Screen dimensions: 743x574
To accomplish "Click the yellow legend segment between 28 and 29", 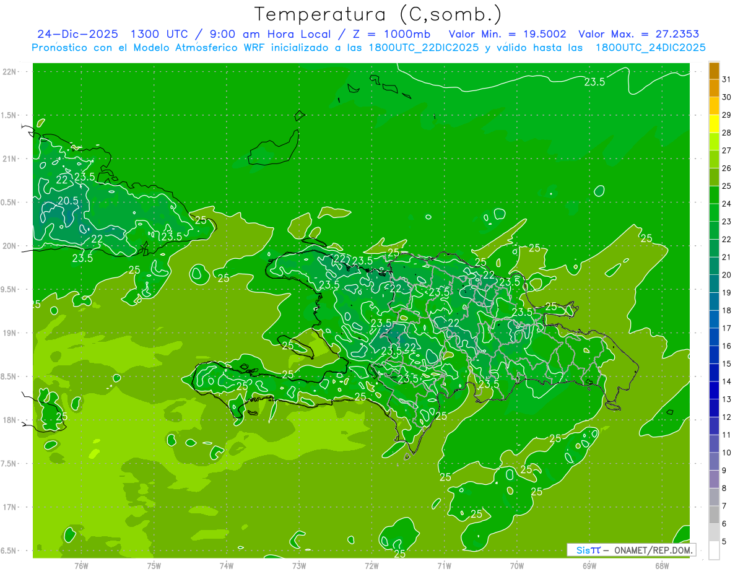I will (x=714, y=123).
